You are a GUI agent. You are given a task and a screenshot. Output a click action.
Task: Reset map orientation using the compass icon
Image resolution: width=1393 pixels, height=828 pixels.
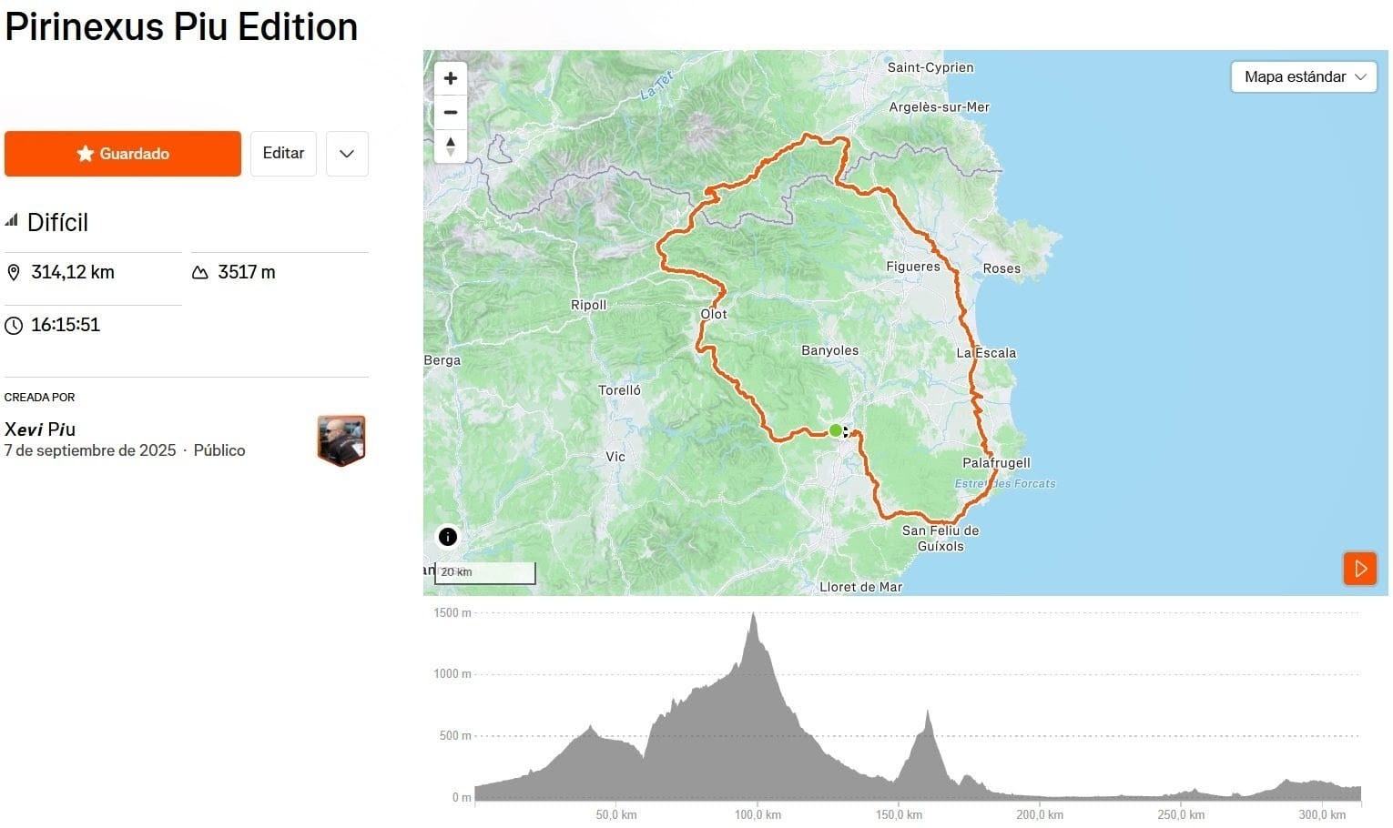tap(450, 146)
